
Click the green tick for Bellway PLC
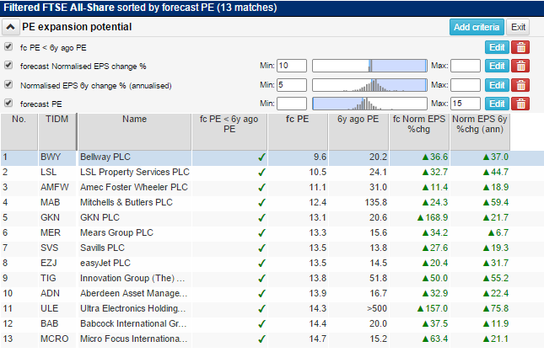pos(261,157)
